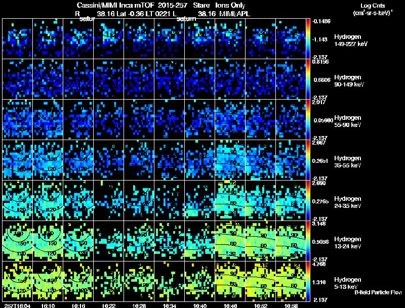405x308 pixels.
Task: View the 24-35 keV Hydrogen panel at 16:58
Action: point(291,201)
